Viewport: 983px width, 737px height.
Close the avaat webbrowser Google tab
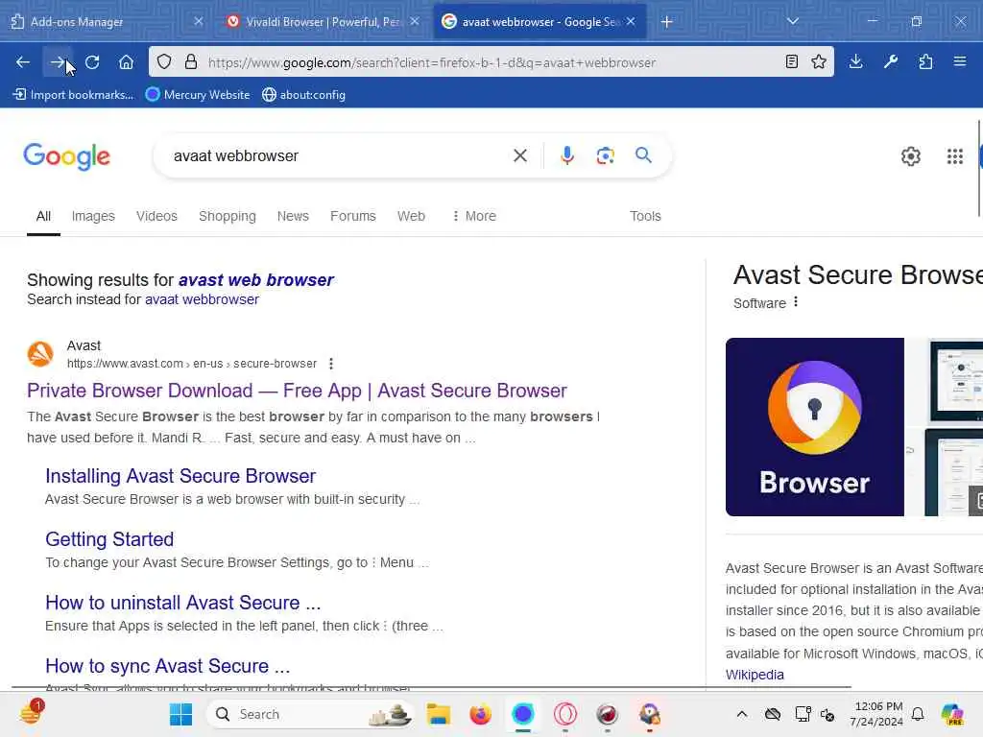click(x=631, y=21)
